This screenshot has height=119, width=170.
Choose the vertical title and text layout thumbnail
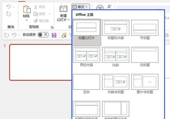click(x=116, y=109)
